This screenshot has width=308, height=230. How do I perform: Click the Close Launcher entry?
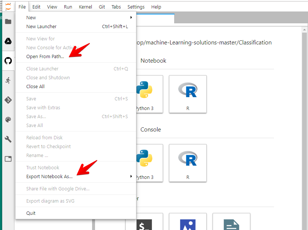(x=76, y=69)
